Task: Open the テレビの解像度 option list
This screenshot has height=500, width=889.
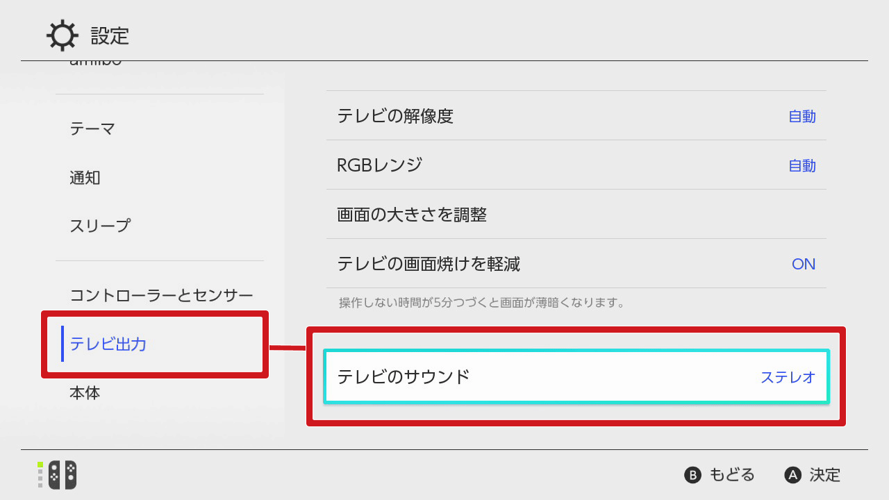Action: [576, 116]
